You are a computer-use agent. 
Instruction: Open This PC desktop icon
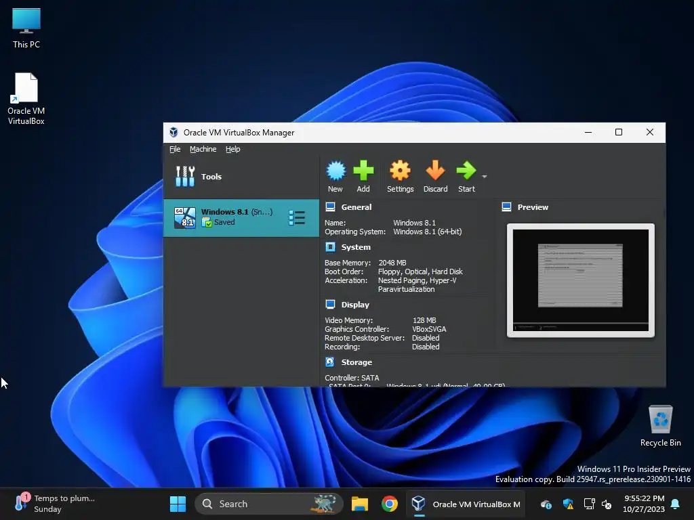pyautogui.click(x=26, y=28)
